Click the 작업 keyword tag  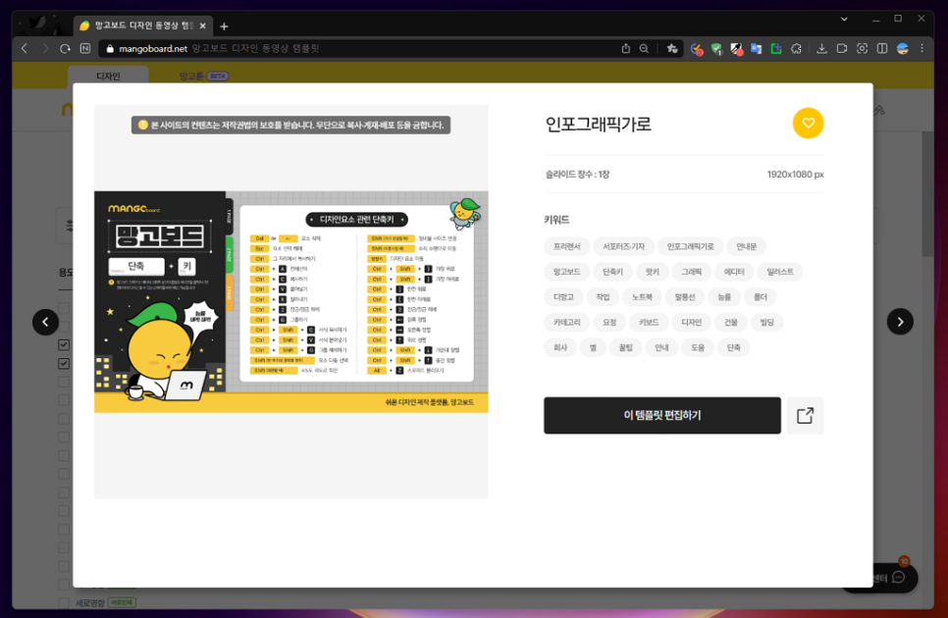pyautogui.click(x=603, y=297)
